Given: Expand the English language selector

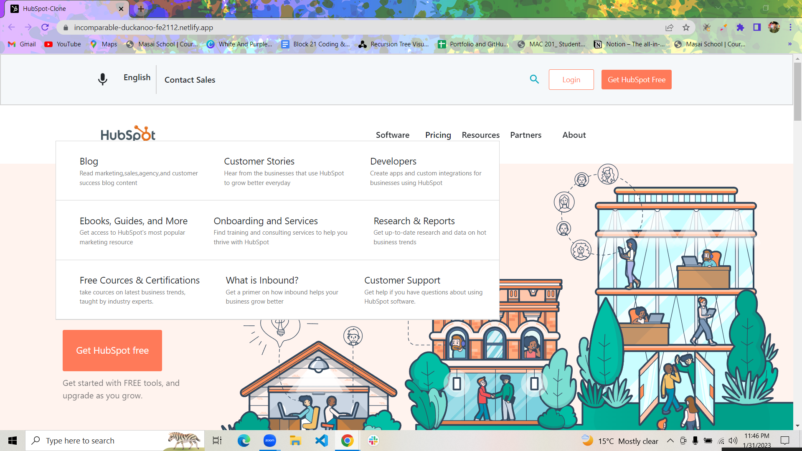Looking at the screenshot, I should tap(137, 77).
